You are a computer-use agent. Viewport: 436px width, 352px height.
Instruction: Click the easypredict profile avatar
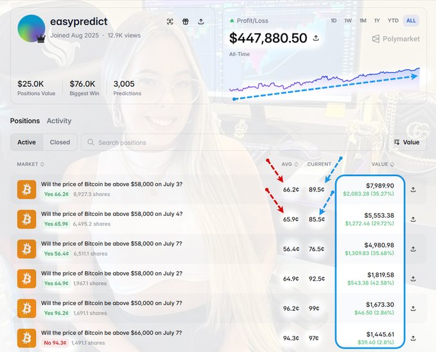[31, 29]
